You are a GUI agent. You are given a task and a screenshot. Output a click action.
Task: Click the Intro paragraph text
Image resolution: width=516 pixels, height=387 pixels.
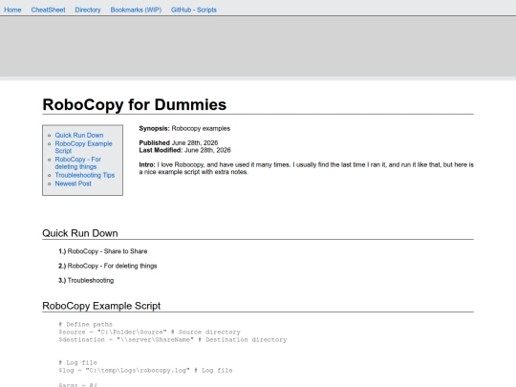(307, 168)
